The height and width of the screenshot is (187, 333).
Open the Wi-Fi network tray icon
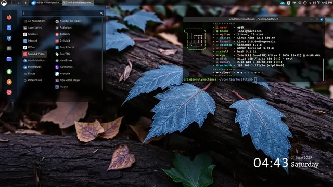pyautogui.click(x=300, y=3)
